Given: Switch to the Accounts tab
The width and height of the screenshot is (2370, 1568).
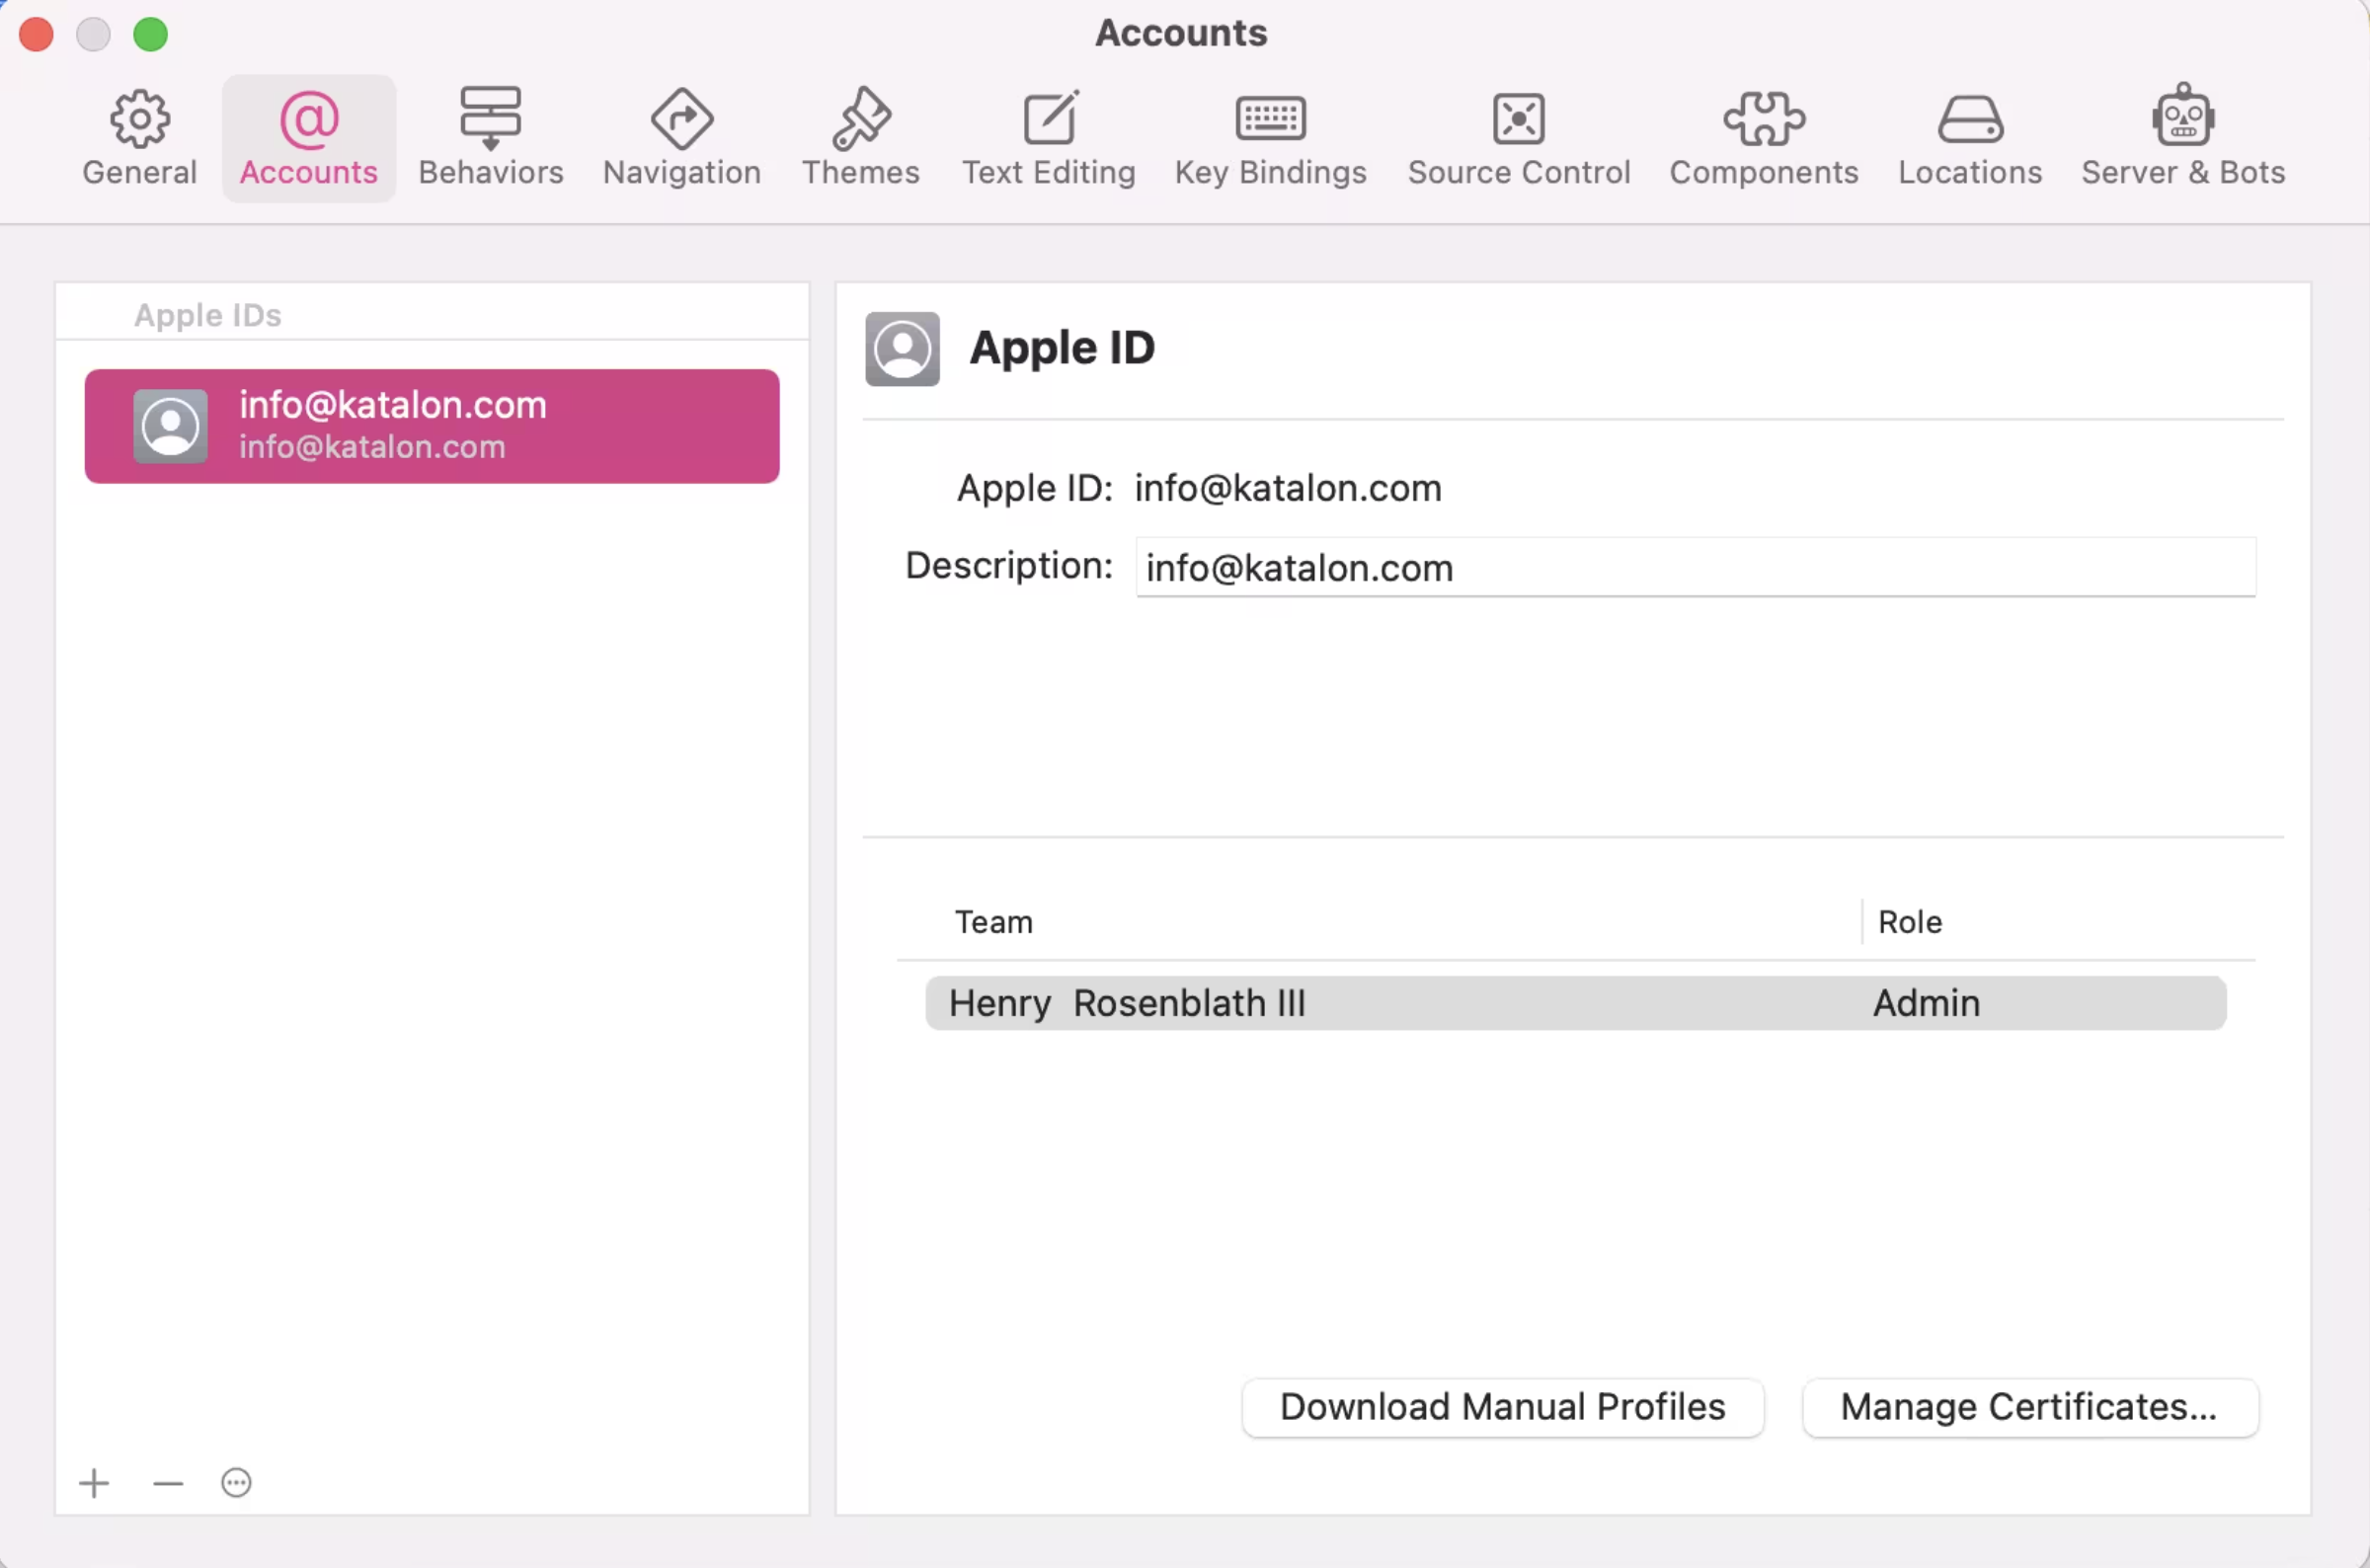Looking at the screenshot, I should click(x=307, y=137).
